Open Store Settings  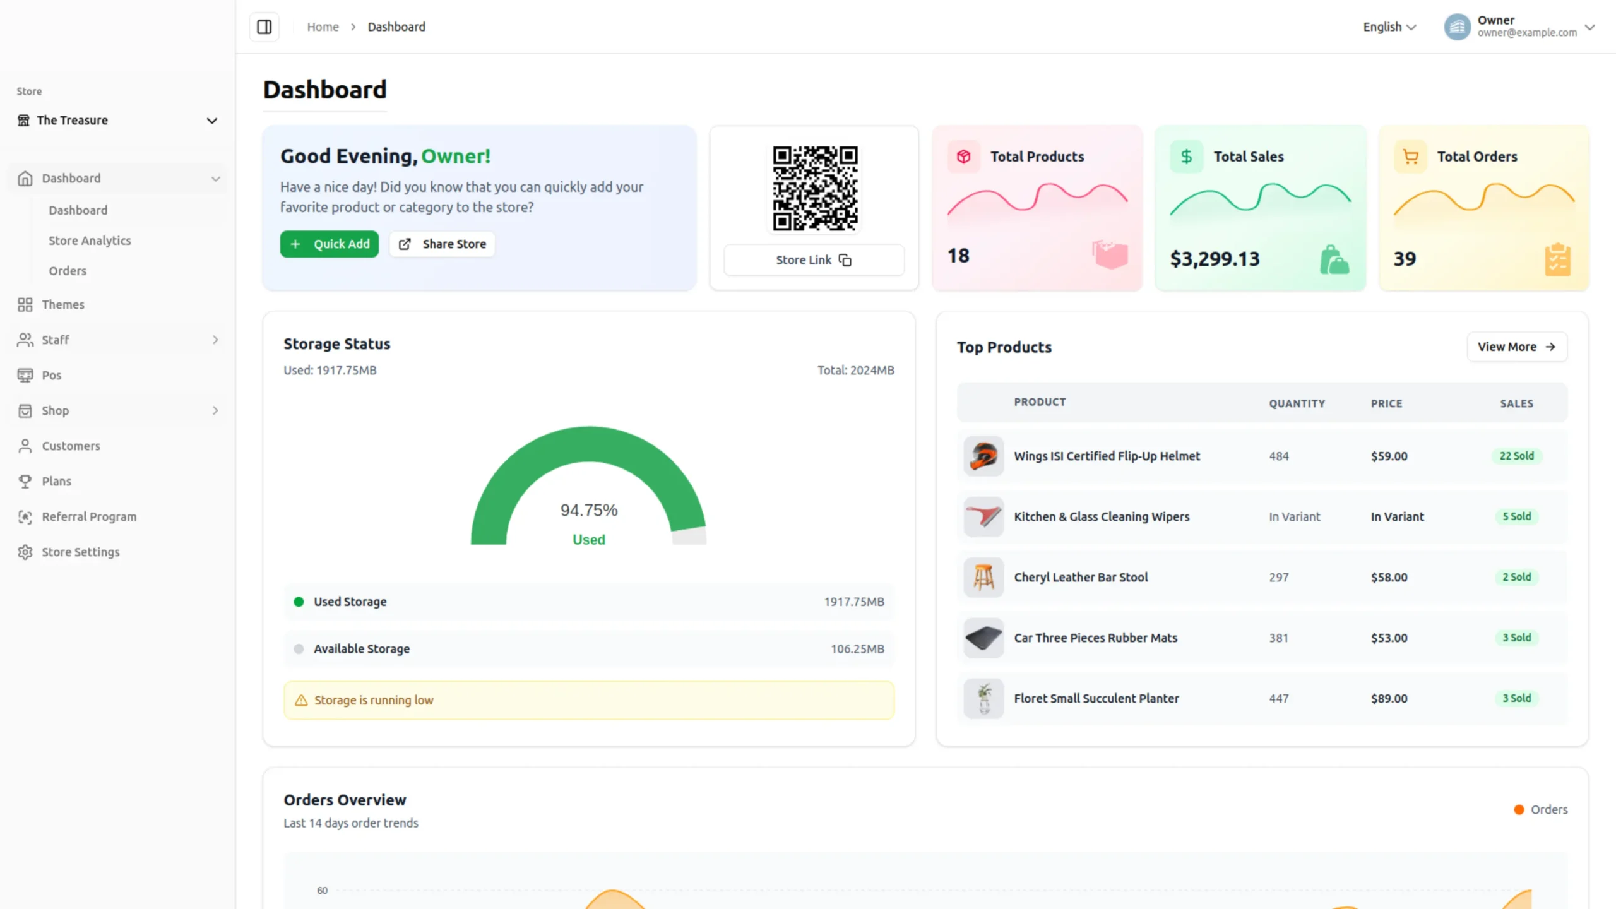pyautogui.click(x=80, y=552)
